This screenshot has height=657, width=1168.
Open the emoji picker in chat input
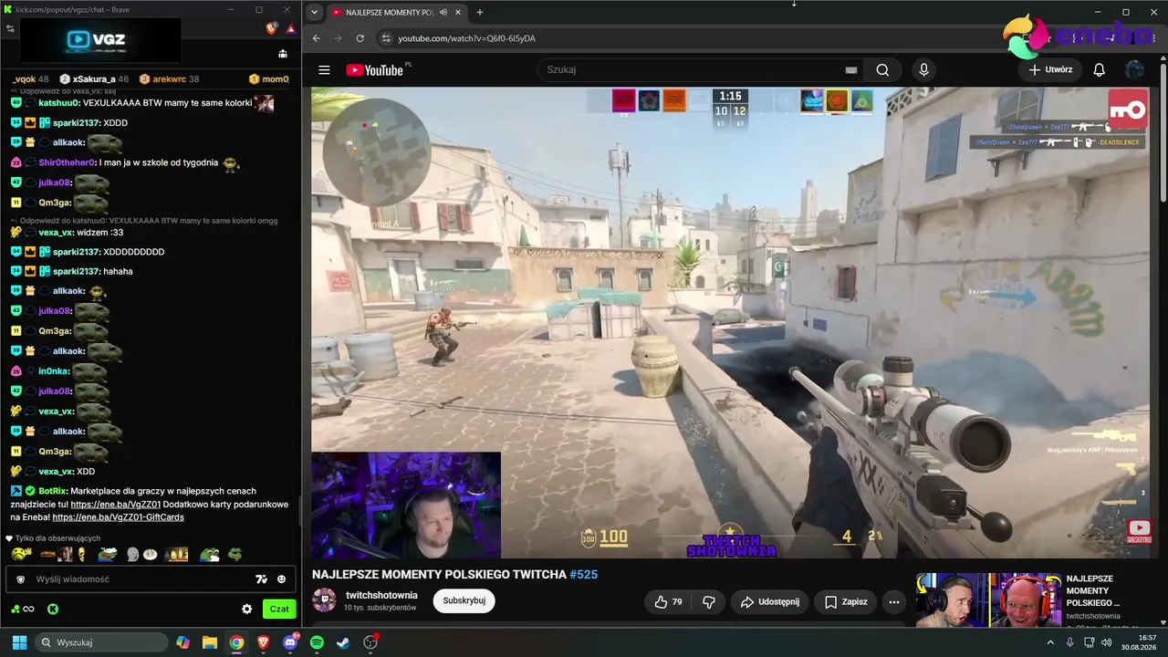click(x=281, y=579)
